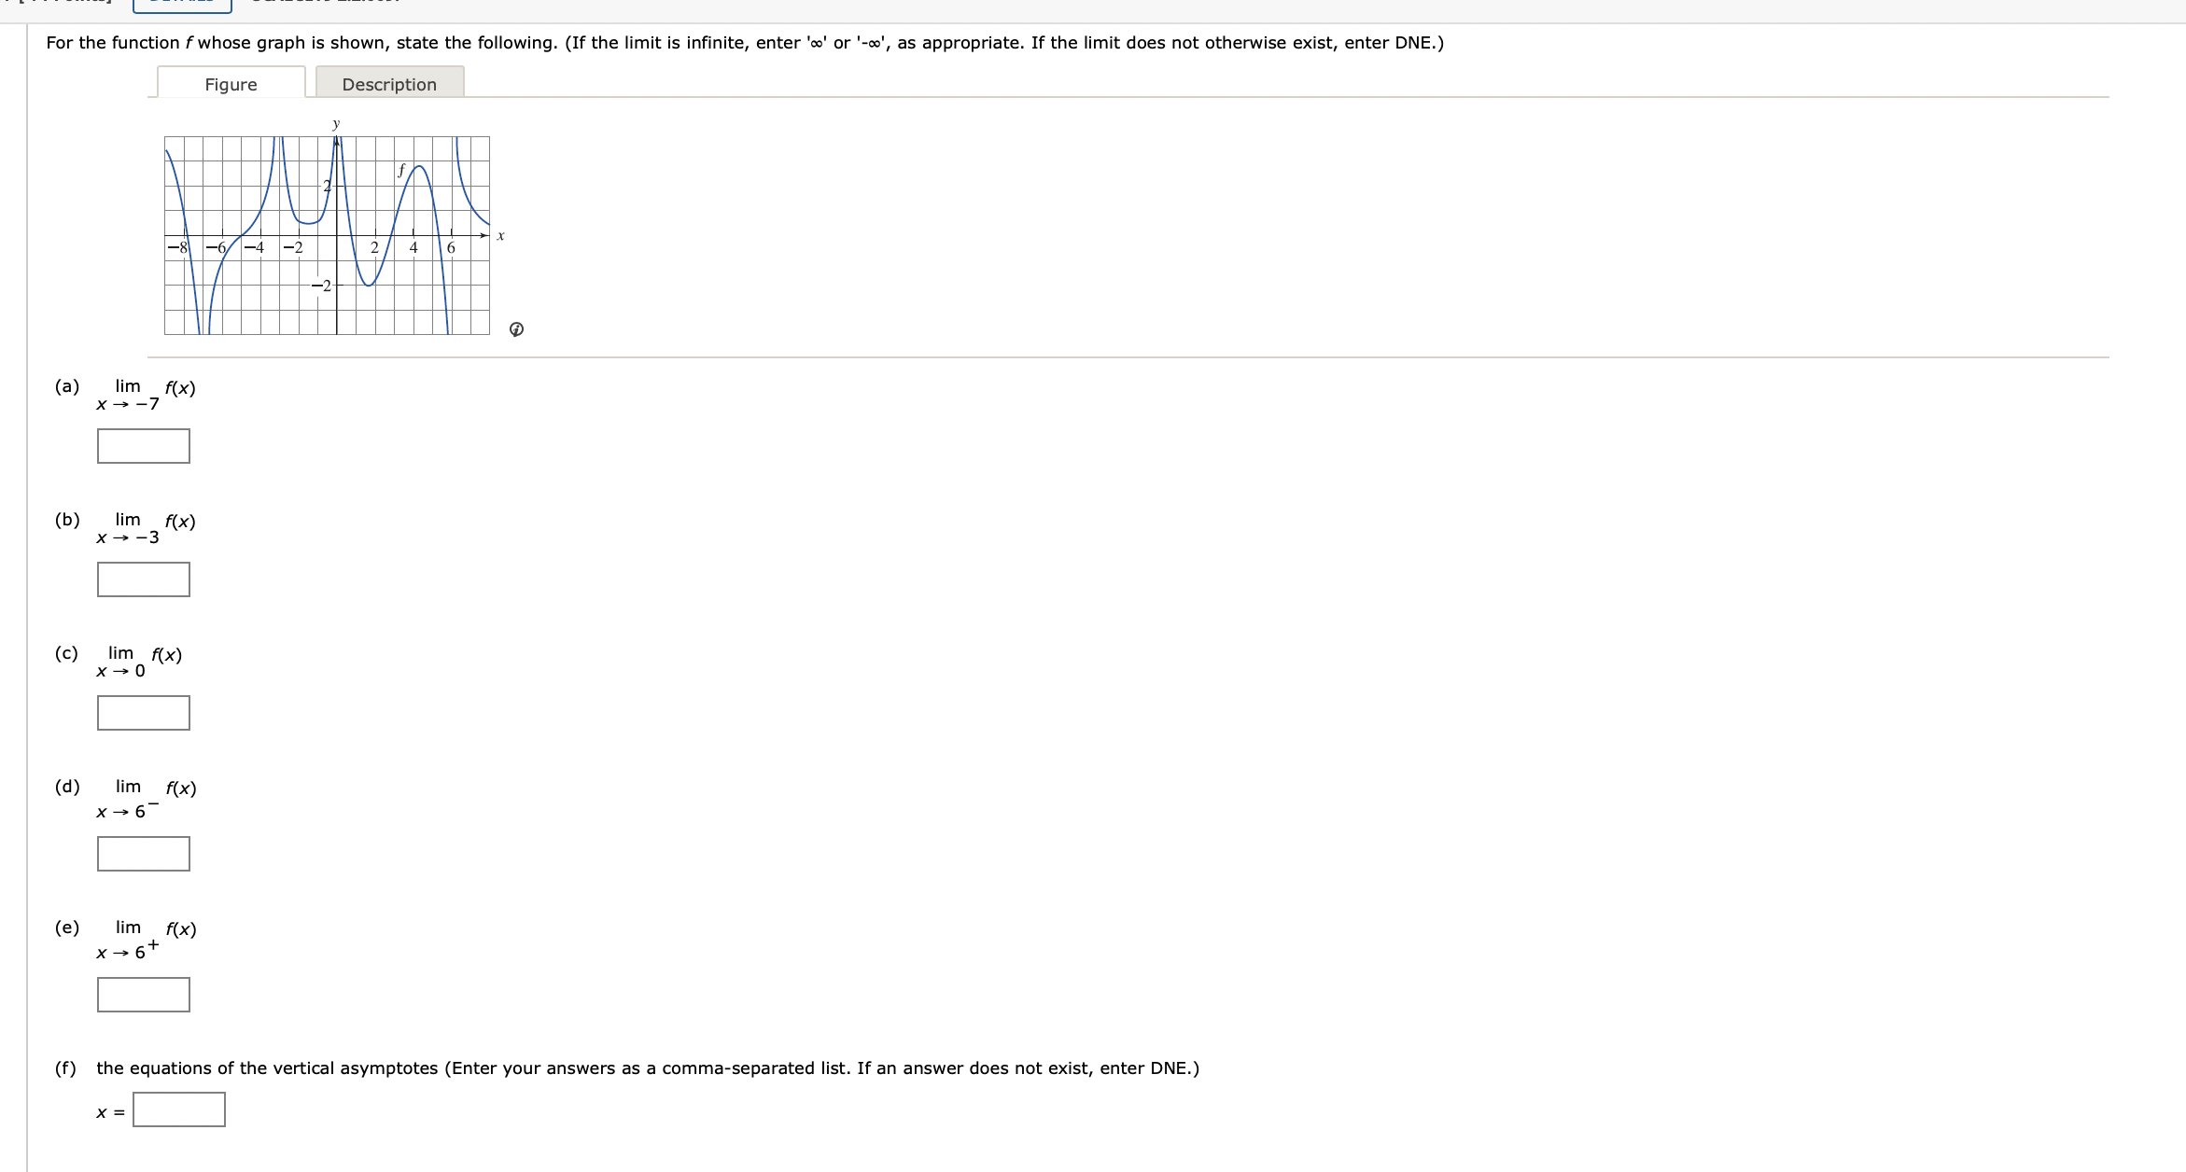Click the answer box for part (d)
2186x1172 pixels.
pos(143,854)
